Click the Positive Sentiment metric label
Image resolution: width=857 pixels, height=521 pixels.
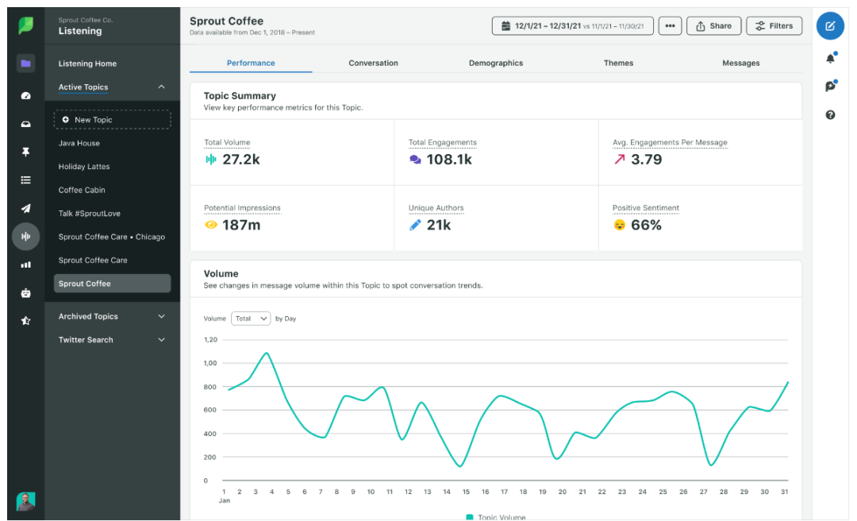coord(645,208)
